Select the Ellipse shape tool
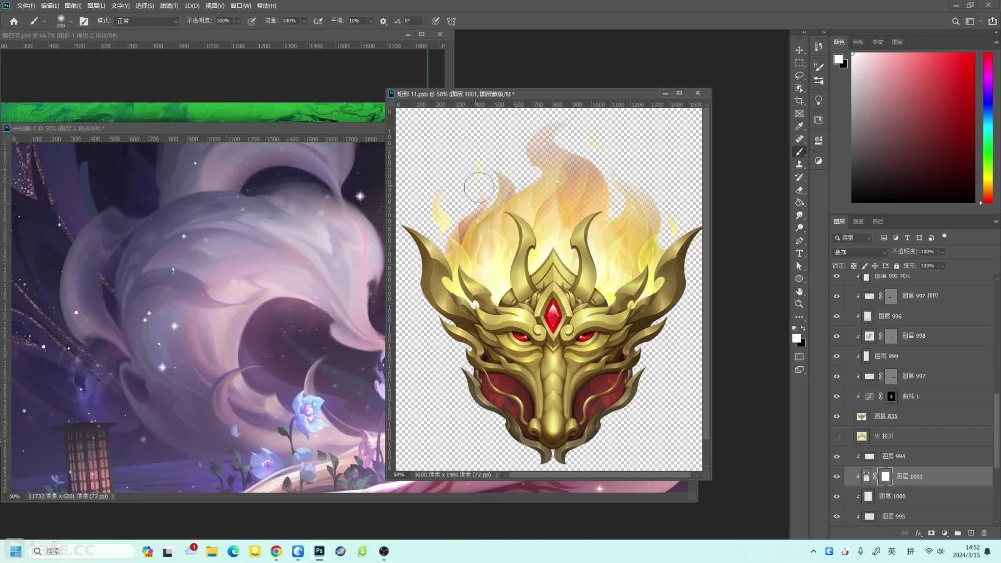The width and height of the screenshot is (1001, 563). click(799, 279)
